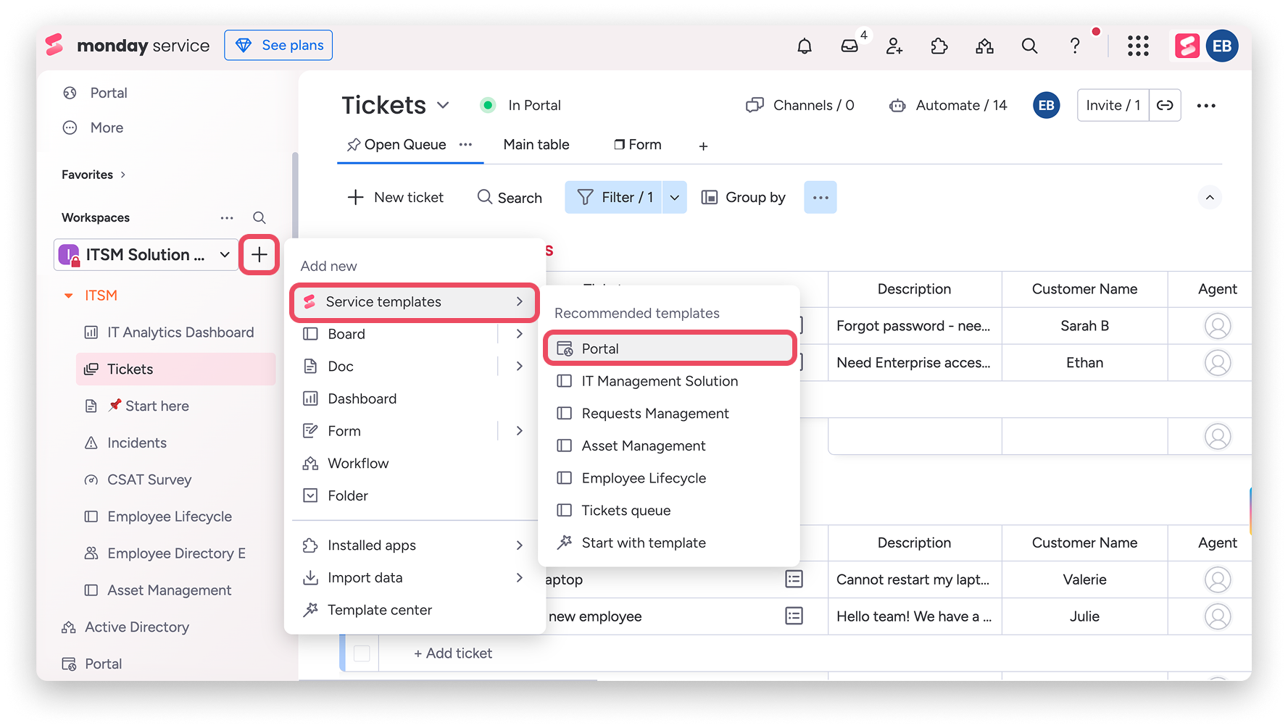
Task: Click the EB profile avatar top right
Action: pos(1222,46)
